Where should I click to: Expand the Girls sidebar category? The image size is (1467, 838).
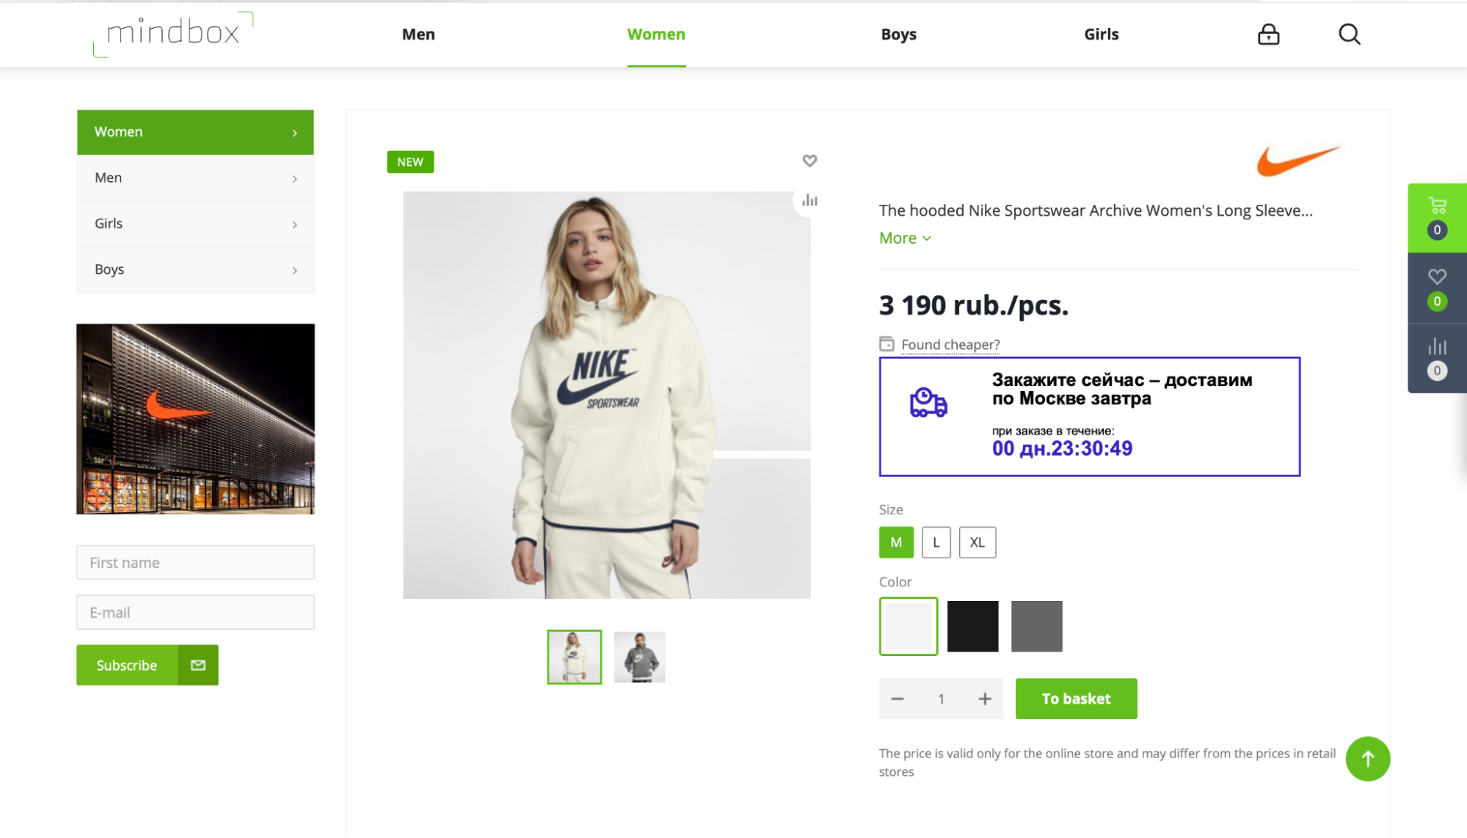tap(195, 224)
